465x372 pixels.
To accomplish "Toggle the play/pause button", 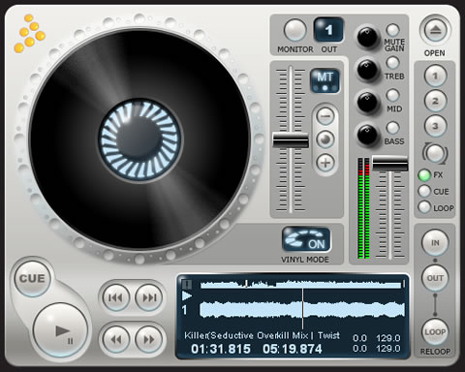I will (61, 330).
